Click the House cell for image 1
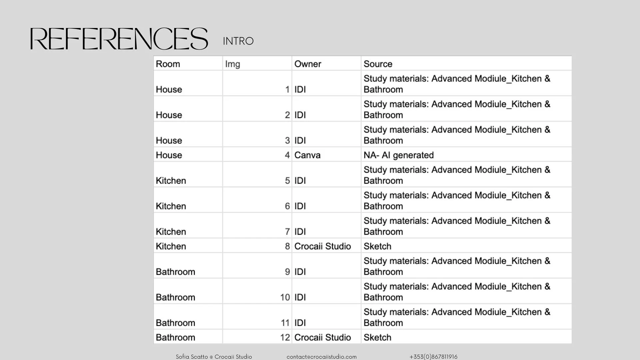640x360 pixels. tap(169, 89)
